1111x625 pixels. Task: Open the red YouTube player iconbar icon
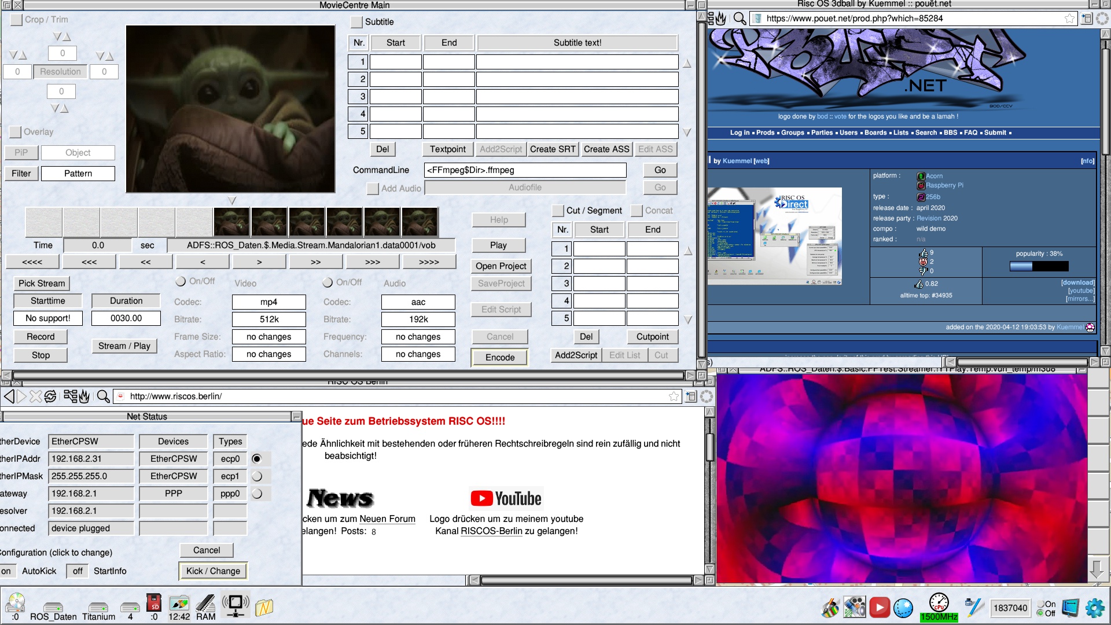(x=879, y=607)
